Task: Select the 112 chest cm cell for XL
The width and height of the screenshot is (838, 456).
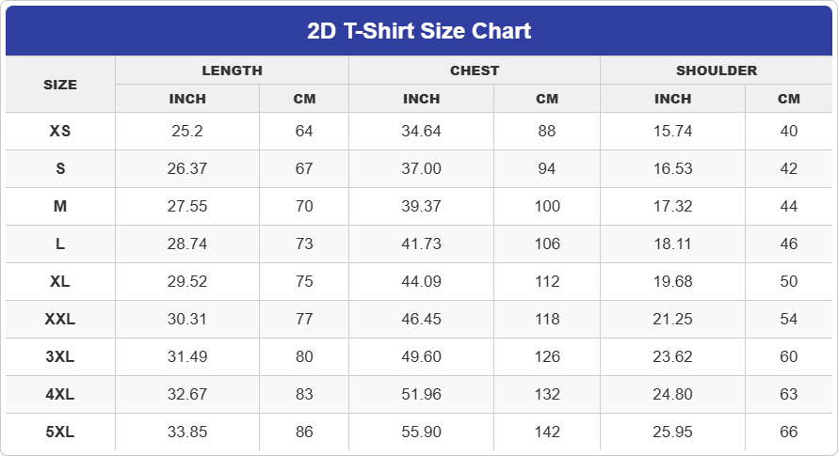Action: point(547,282)
